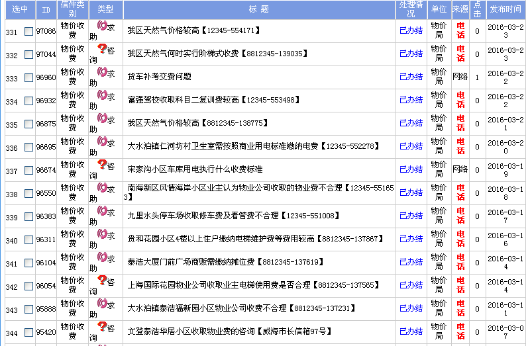Open 宋家沟小区车库用电执行什么收费标准 title

(195, 169)
